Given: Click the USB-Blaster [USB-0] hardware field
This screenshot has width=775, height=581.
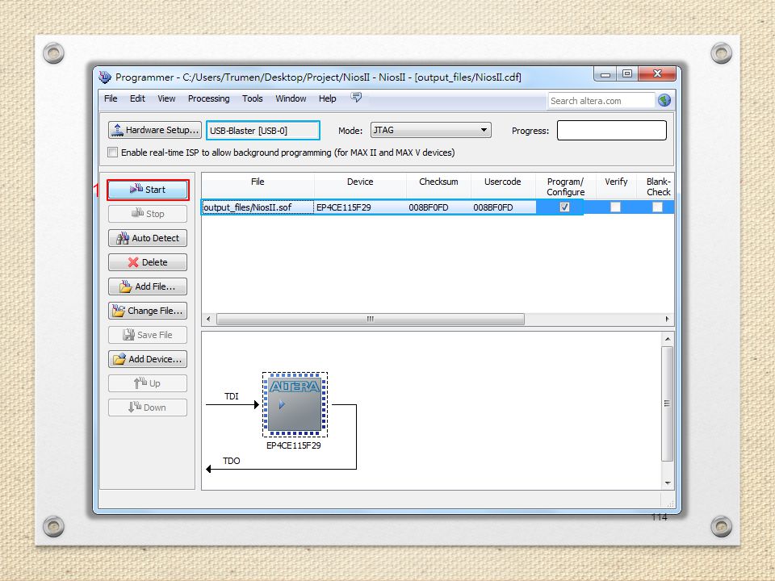Looking at the screenshot, I should coord(263,131).
